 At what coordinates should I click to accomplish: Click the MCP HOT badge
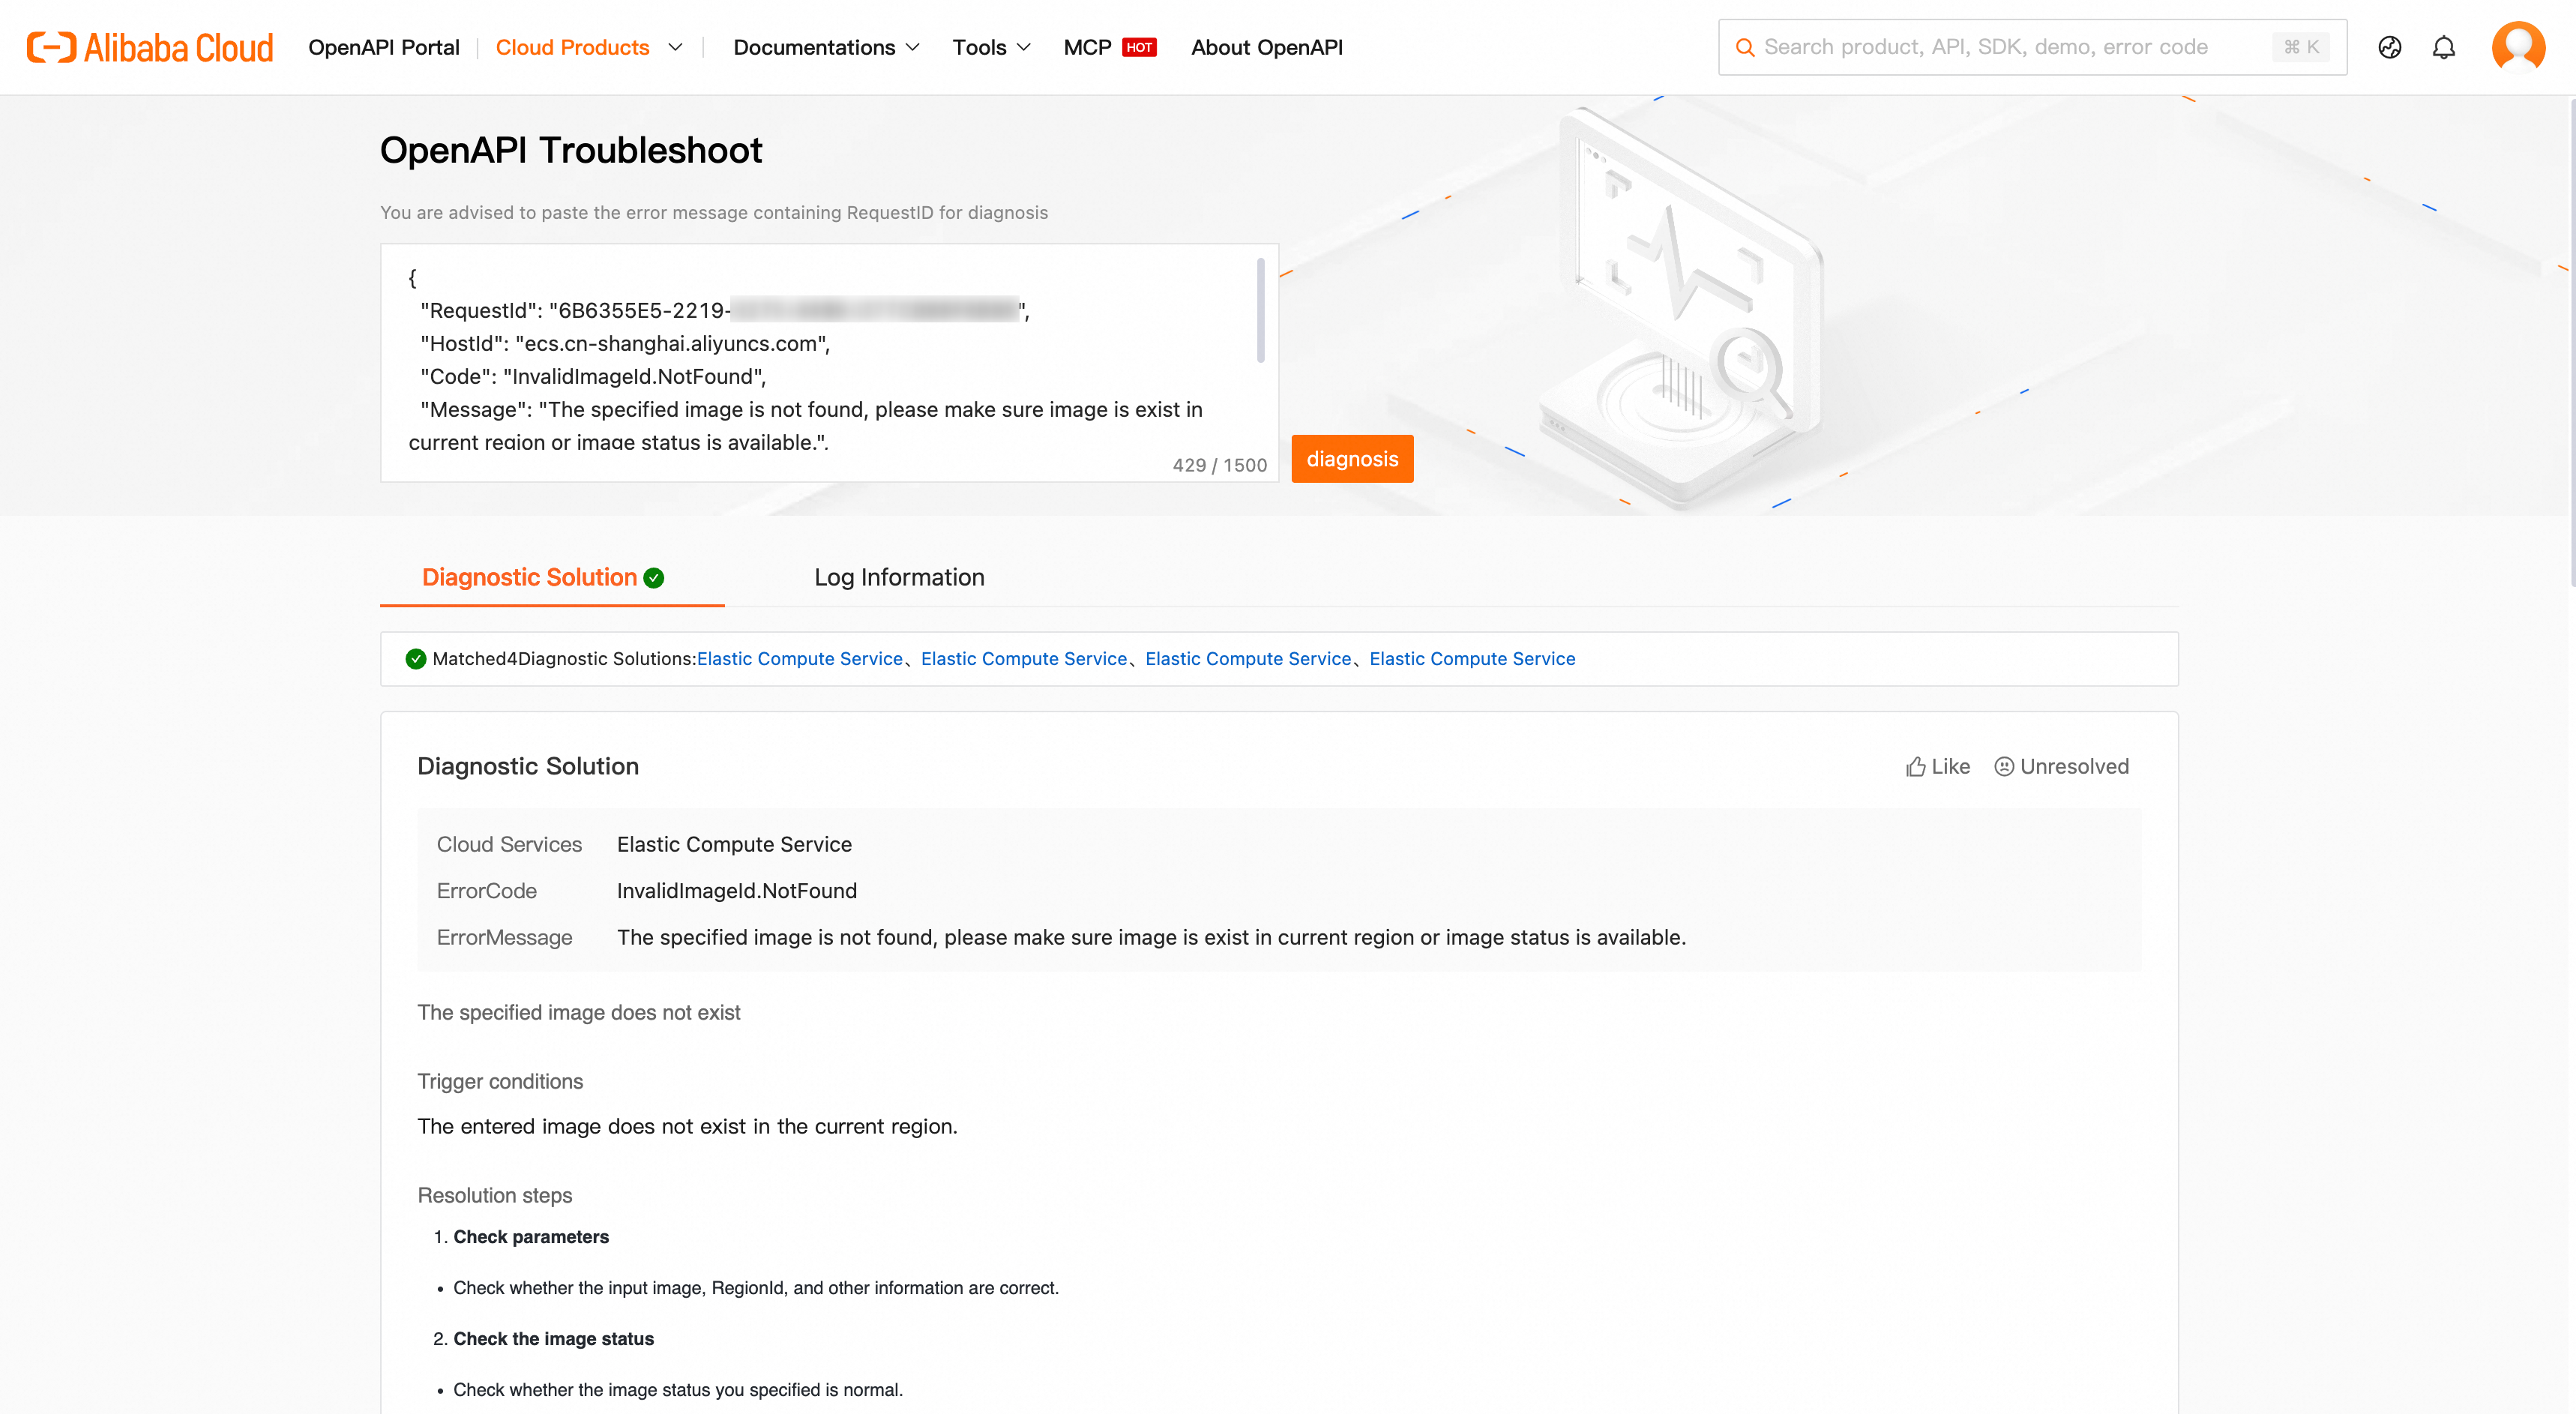pos(1138,47)
